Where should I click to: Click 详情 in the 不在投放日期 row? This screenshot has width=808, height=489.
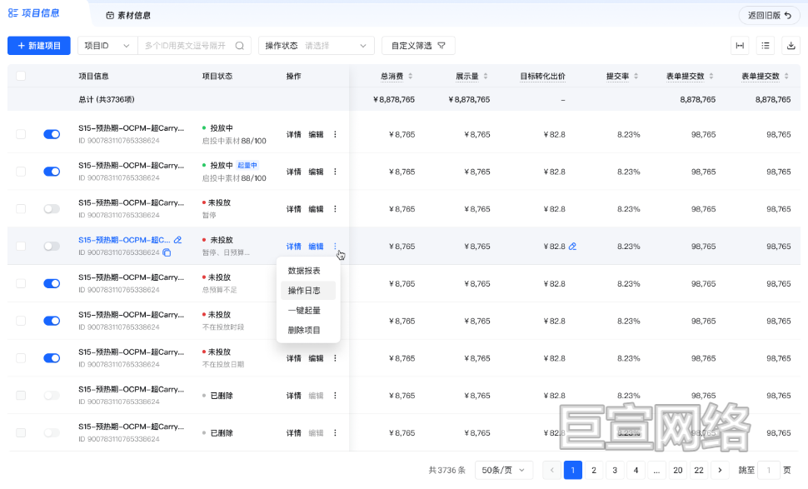pos(294,358)
